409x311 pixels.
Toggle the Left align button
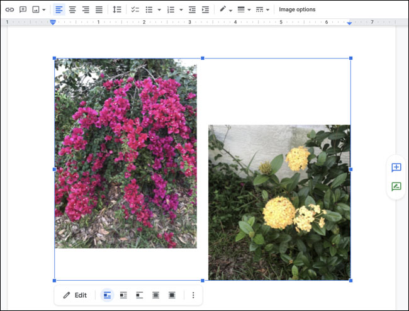pos(59,9)
